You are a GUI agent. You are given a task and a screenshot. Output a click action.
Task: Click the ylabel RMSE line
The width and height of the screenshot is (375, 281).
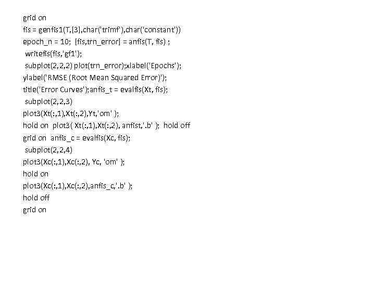pos(95,78)
